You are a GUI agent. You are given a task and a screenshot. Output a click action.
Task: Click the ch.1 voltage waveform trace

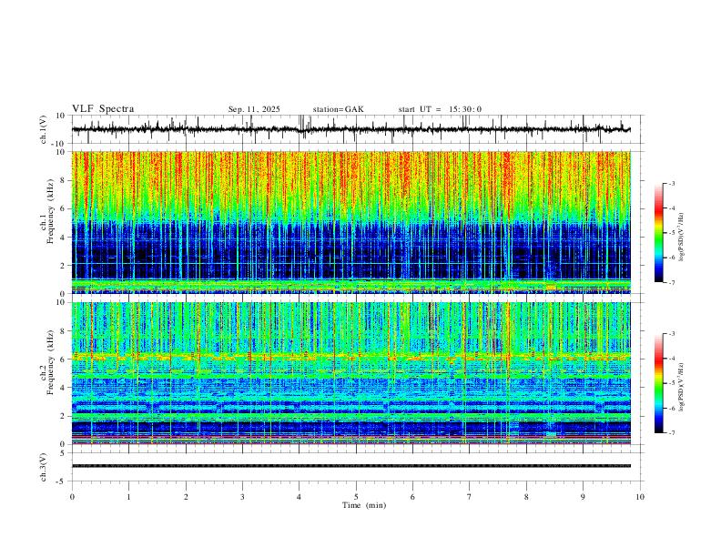coord(351,129)
